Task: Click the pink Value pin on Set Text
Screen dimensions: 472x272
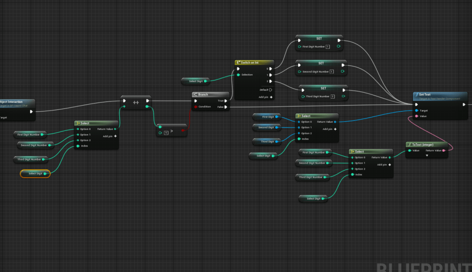Action: coord(417,116)
